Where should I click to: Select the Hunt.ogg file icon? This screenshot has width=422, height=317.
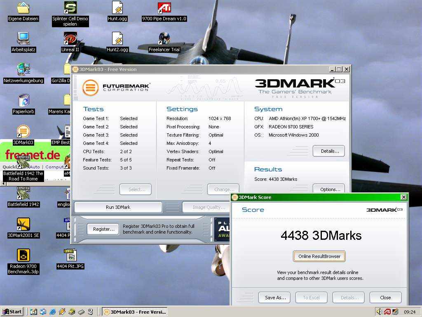point(117,11)
